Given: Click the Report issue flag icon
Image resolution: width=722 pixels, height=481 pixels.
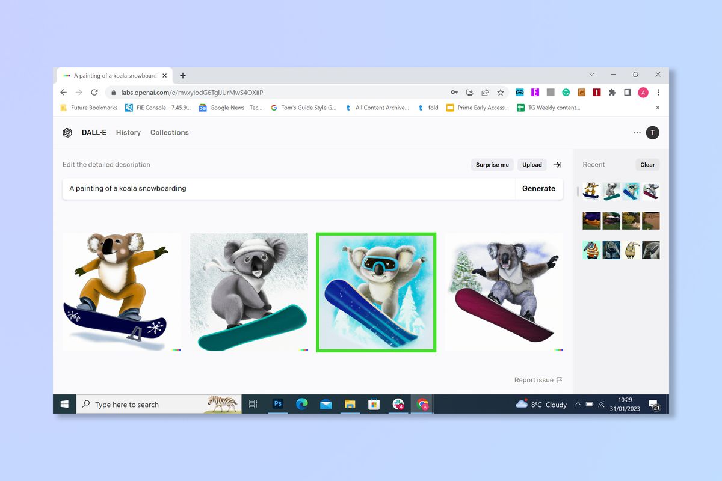Looking at the screenshot, I should tap(560, 380).
